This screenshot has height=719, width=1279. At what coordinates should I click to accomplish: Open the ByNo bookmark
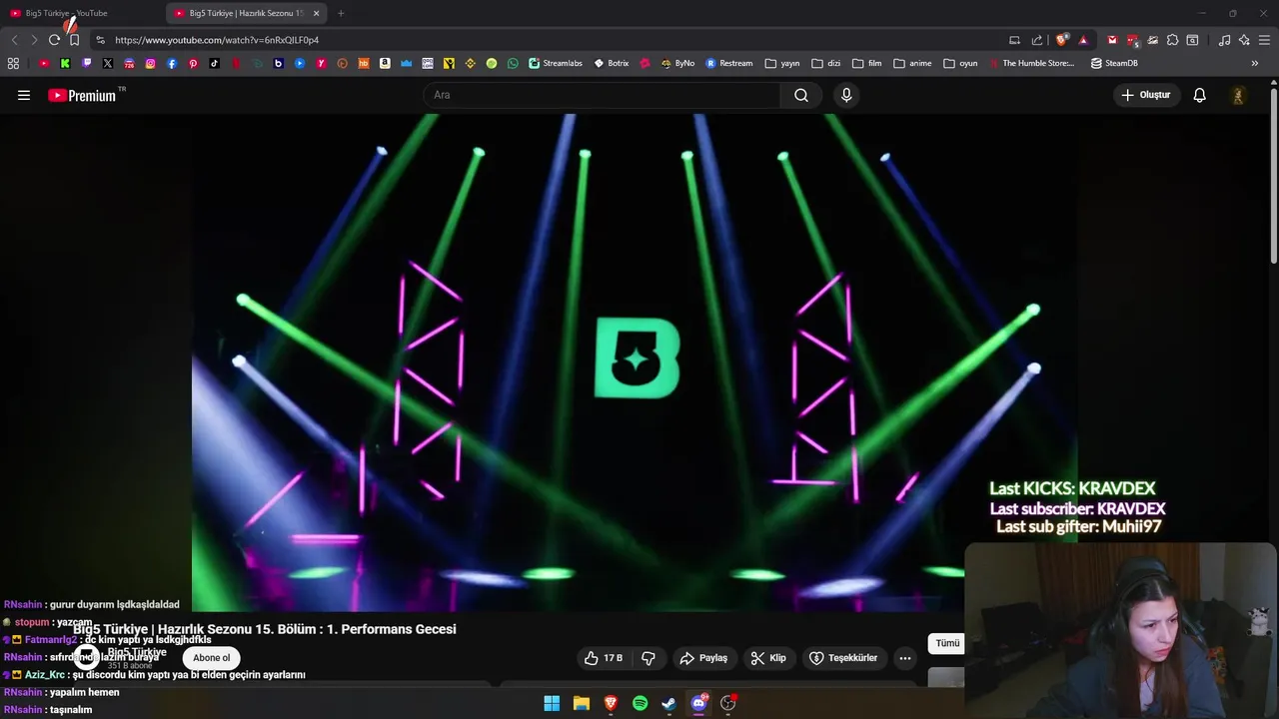coord(677,63)
